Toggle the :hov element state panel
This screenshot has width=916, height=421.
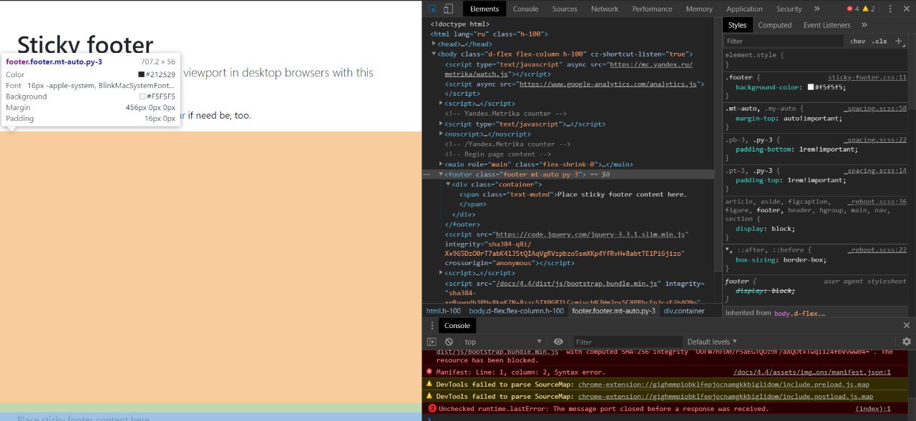coord(857,41)
